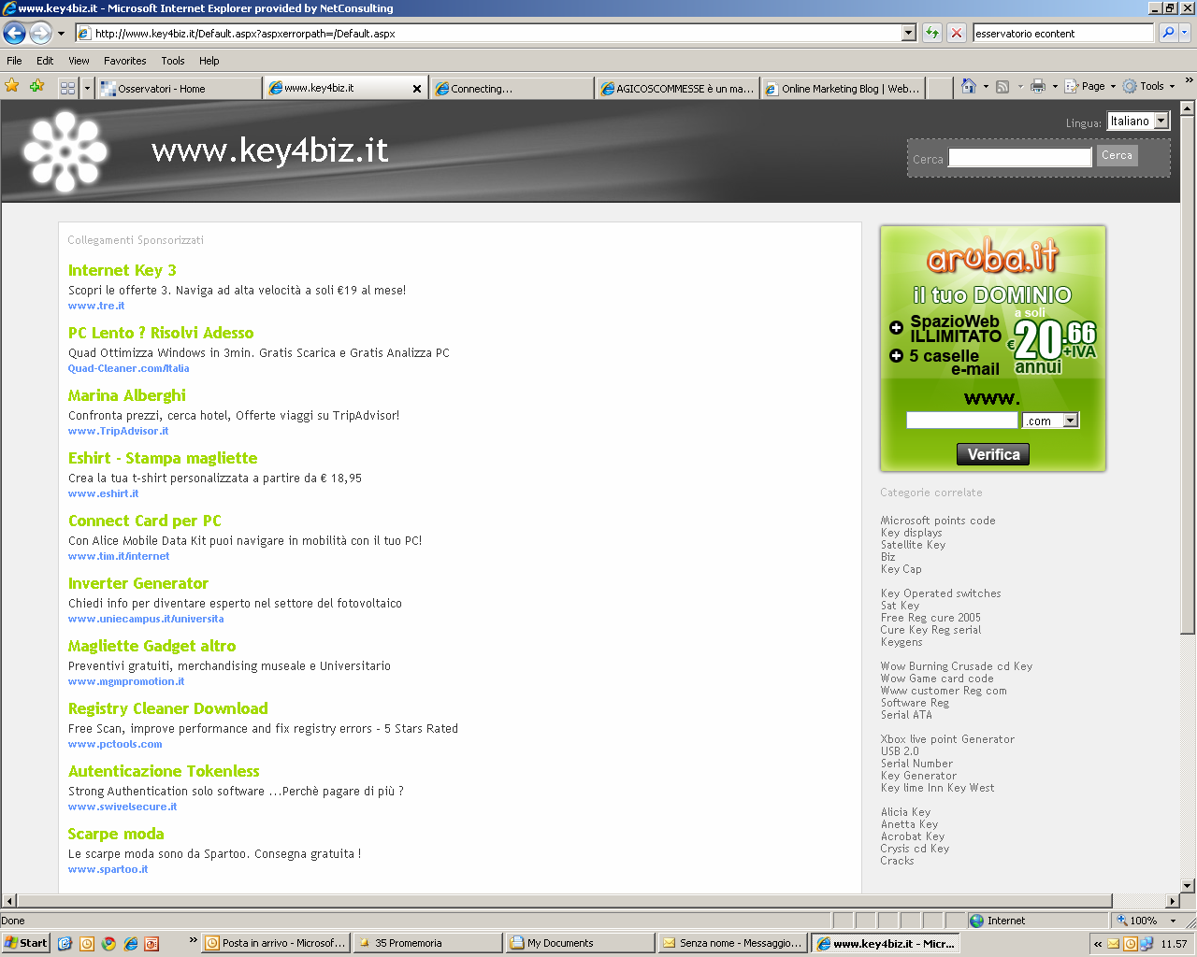
Task: Stop loading with the red X icon
Action: point(956,33)
